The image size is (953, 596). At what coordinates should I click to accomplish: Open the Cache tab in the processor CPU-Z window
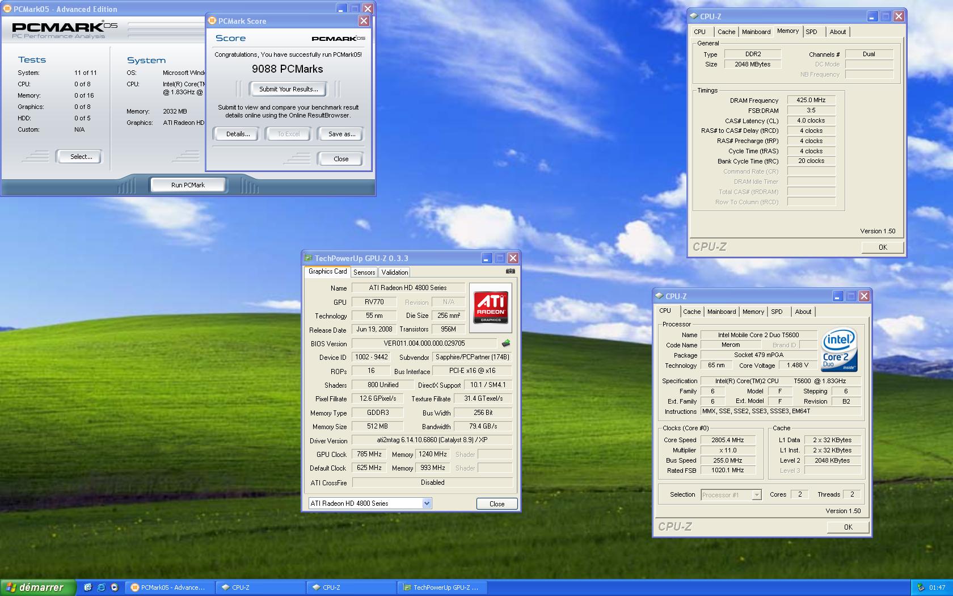point(691,312)
